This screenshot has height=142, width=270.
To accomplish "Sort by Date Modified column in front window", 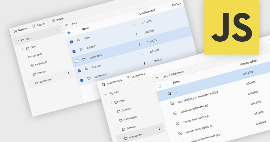I will coord(249,62).
